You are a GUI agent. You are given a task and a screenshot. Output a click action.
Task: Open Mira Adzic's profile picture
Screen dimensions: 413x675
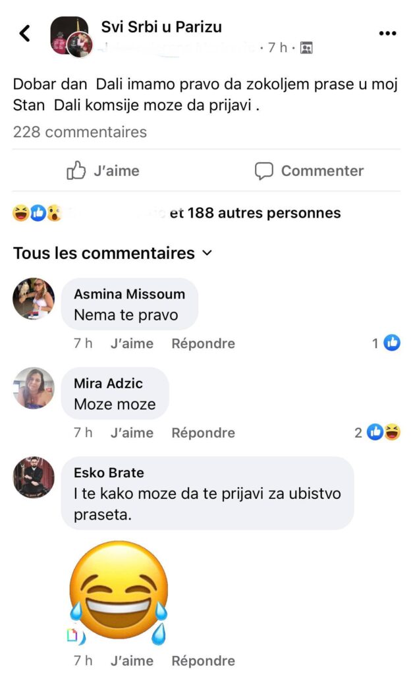point(34,388)
